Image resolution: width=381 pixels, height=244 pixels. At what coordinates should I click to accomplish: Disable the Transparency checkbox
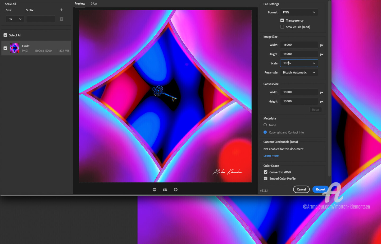click(x=282, y=20)
